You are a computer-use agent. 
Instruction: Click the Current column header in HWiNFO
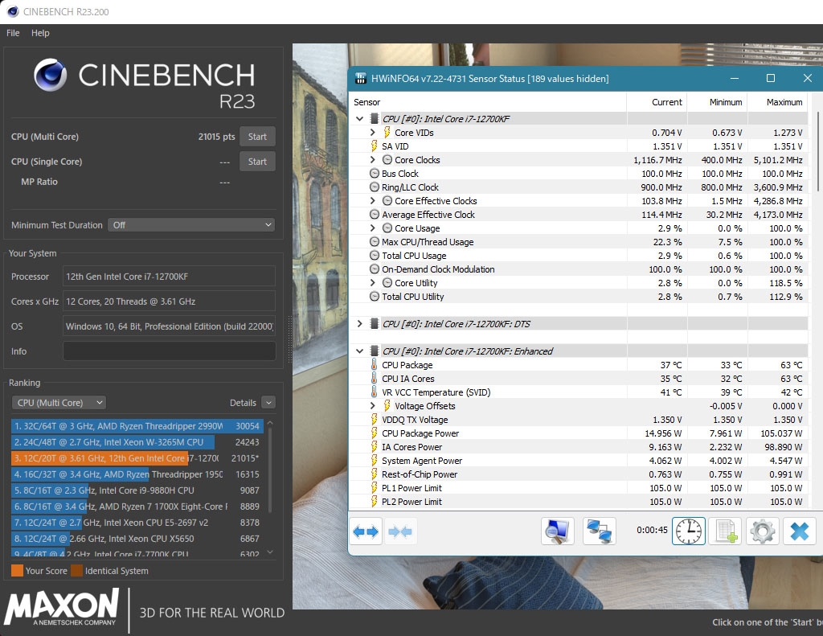pyautogui.click(x=657, y=102)
